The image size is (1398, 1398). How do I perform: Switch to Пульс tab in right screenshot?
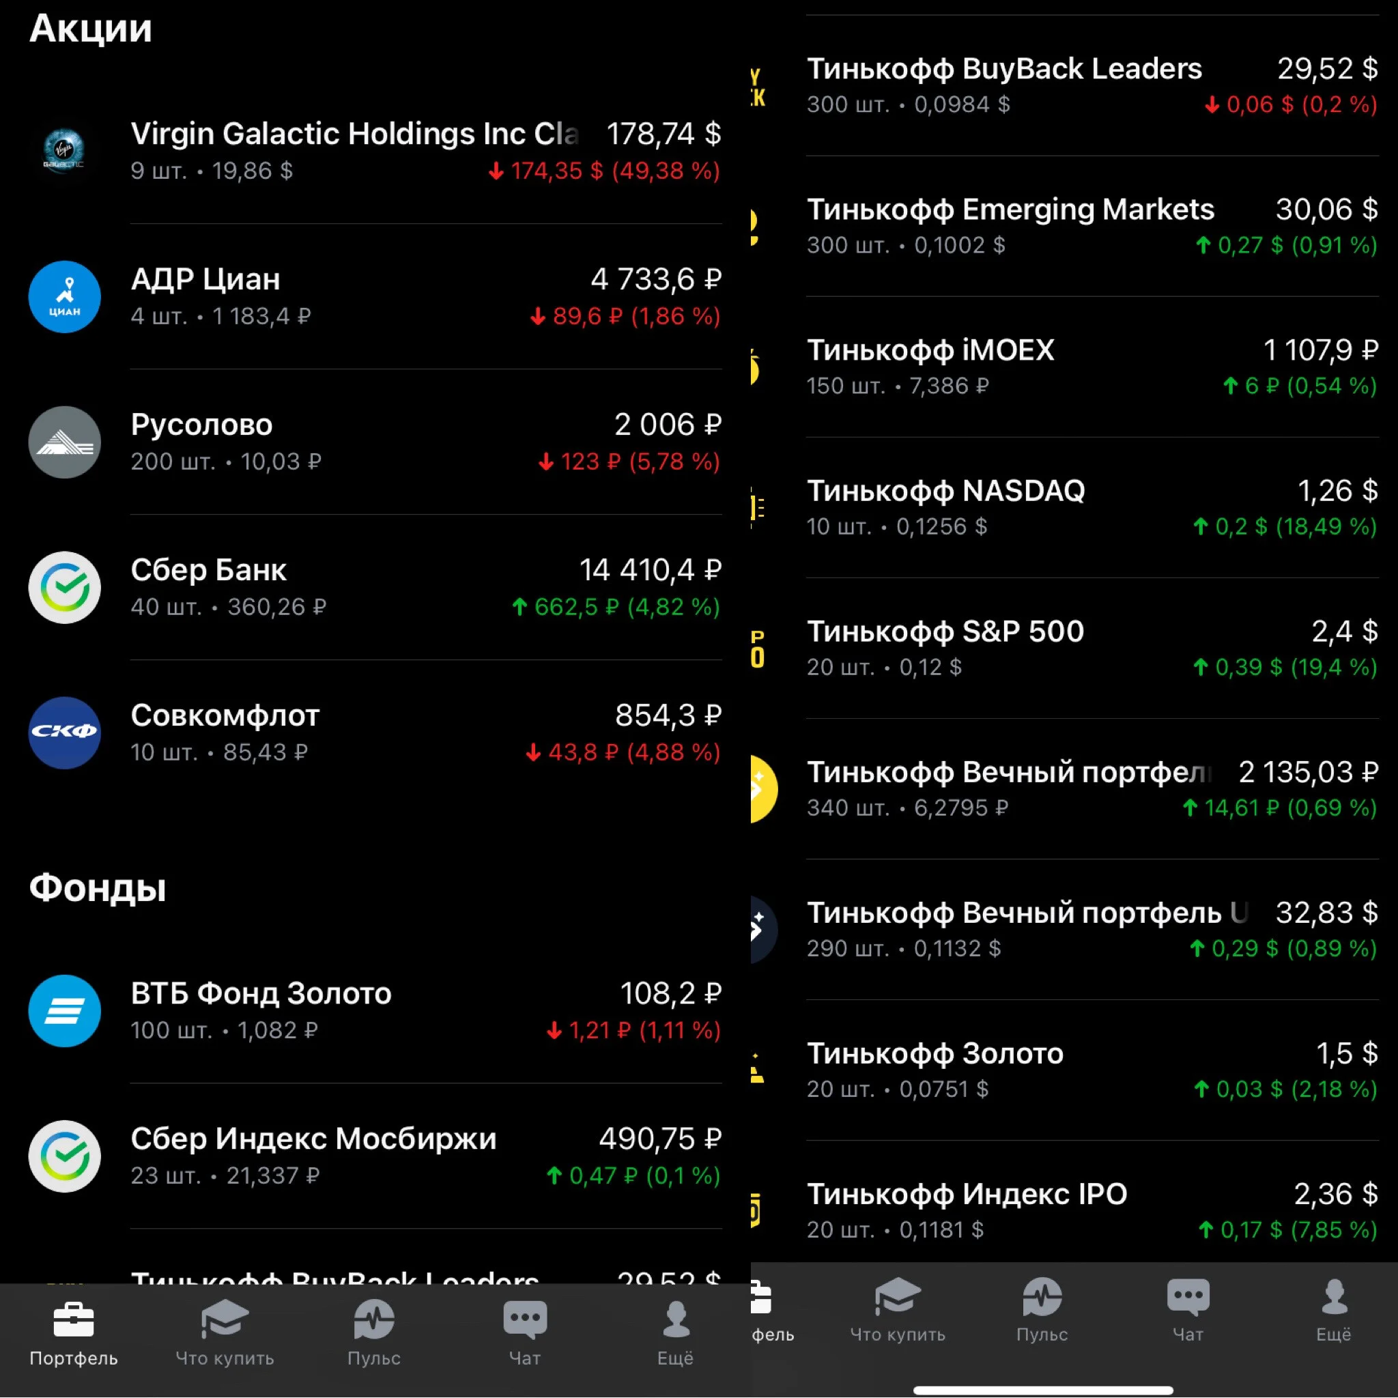pos(1042,1311)
